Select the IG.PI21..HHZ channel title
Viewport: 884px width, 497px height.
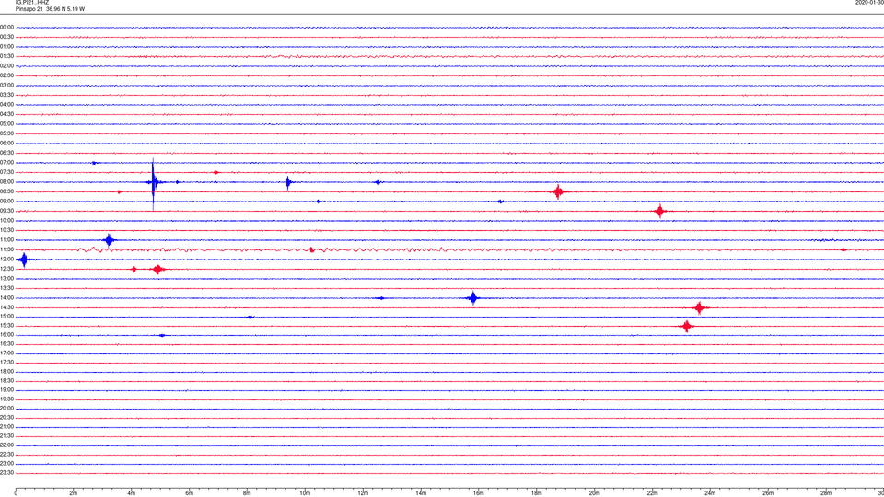coord(32,3)
